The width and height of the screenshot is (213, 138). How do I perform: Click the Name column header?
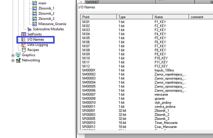click(171, 17)
